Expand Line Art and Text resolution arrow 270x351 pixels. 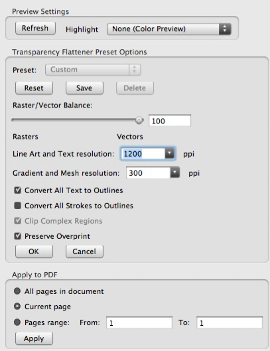(170, 153)
